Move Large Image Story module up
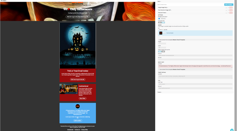 tap(226, 8)
